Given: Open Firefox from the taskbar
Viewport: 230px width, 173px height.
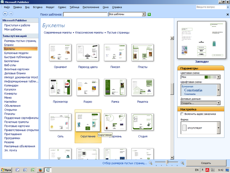Looking at the screenshot, I should coord(40,170).
